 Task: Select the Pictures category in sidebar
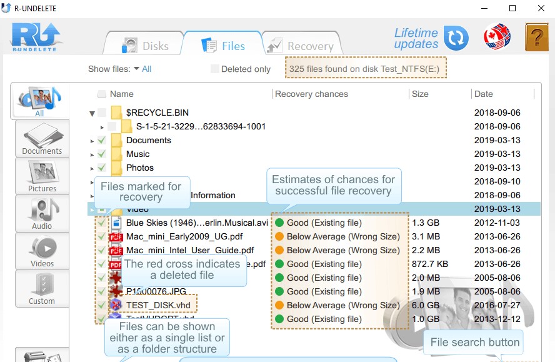pyautogui.click(x=41, y=176)
